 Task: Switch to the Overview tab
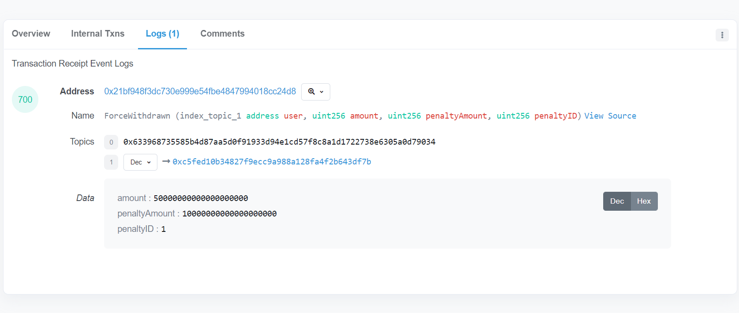(x=31, y=34)
